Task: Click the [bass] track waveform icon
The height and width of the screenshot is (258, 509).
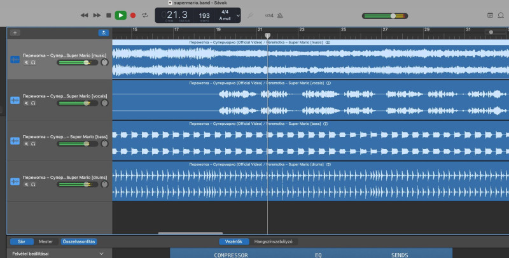Action: point(15,141)
